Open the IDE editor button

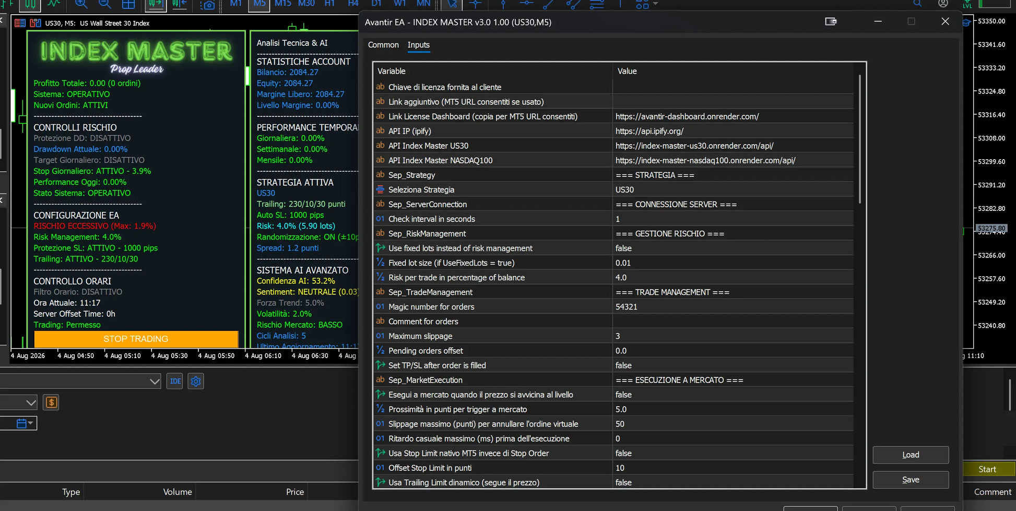coord(175,381)
